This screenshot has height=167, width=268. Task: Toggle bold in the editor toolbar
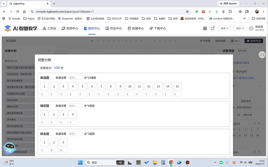tap(126, 41)
